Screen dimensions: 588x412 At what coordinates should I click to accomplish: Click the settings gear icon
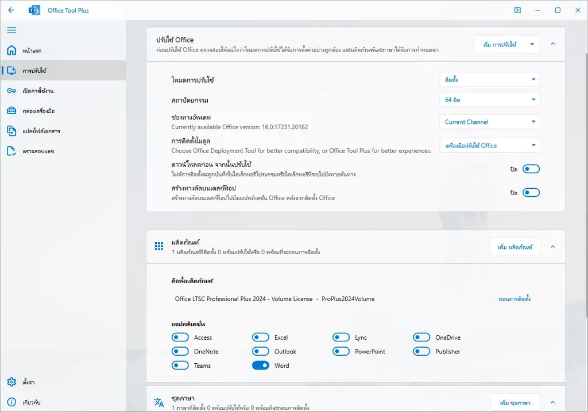(x=11, y=382)
